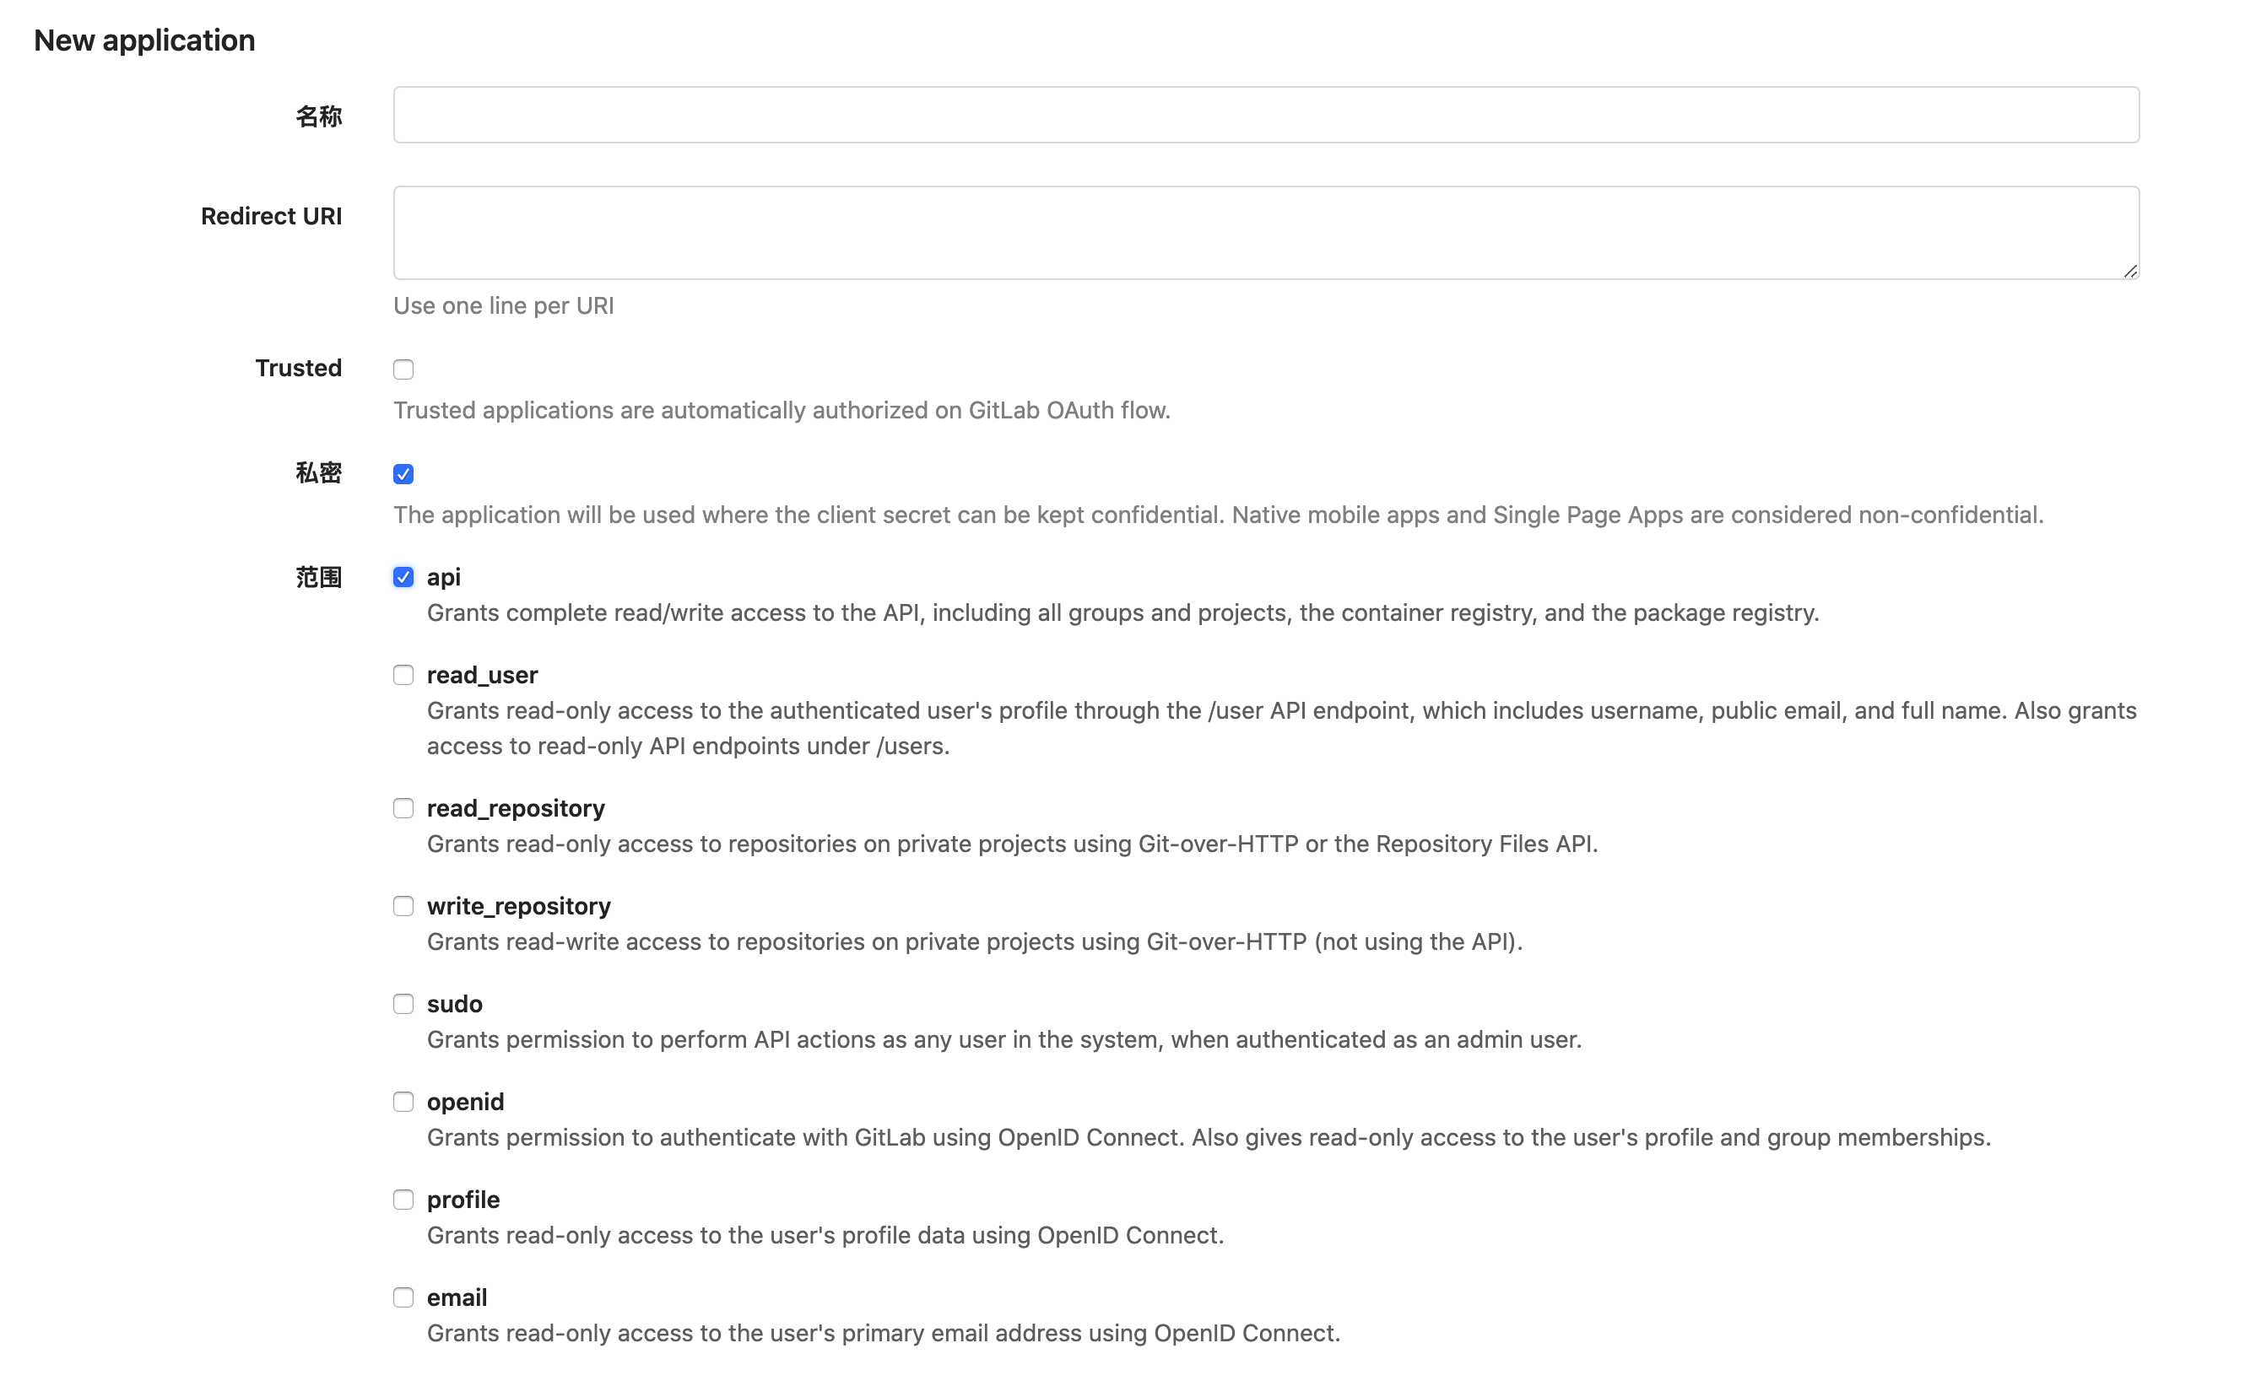Viewport: 2245px width, 1397px height.
Task: Select the profile scope checkbox
Action: (403, 1200)
